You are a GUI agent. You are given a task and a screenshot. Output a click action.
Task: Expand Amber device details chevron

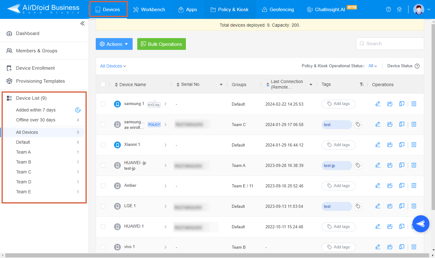click(x=165, y=186)
